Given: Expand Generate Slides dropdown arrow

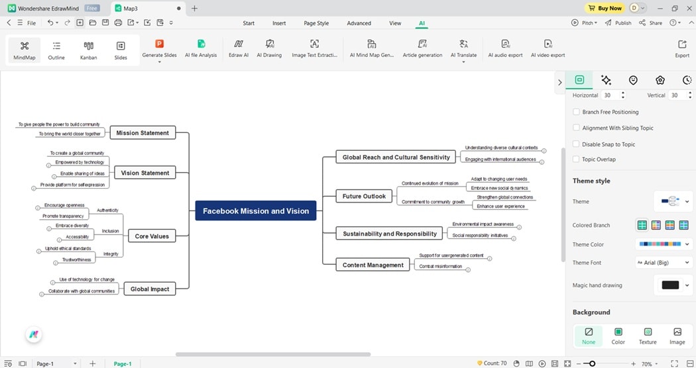Looking at the screenshot, I should (x=159, y=62).
